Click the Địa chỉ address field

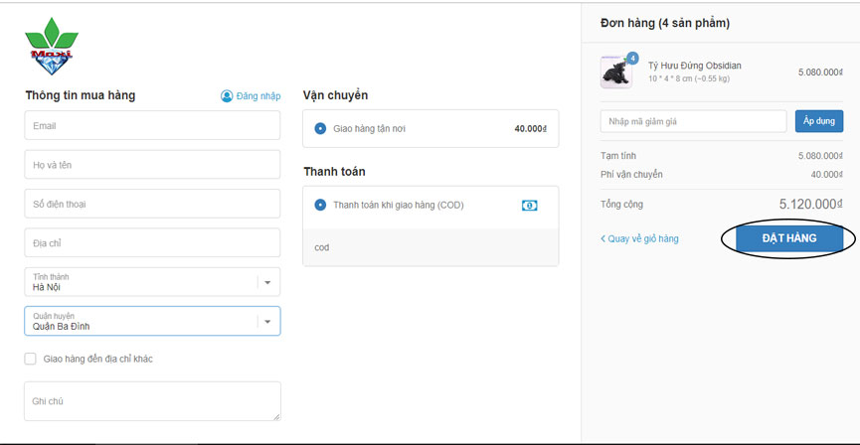152,242
